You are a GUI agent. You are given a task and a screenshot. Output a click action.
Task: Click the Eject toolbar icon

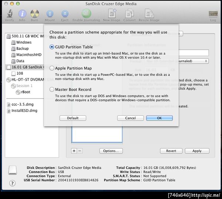(65, 14)
